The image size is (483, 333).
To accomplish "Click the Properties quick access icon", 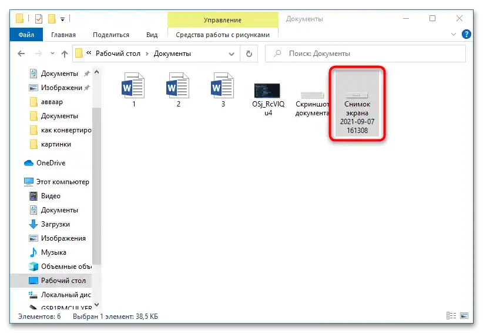I will [x=39, y=19].
